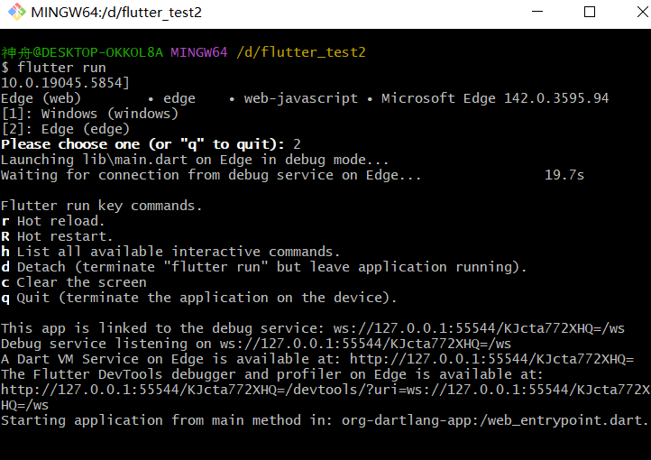Click the MINGW64:/d/flutter_test2 window title text

coord(116,13)
